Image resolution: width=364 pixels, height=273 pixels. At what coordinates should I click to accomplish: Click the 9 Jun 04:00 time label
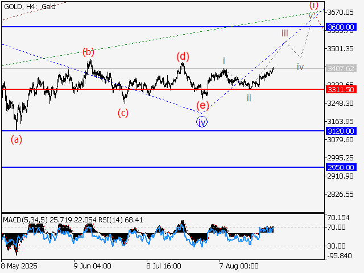coord(93,266)
